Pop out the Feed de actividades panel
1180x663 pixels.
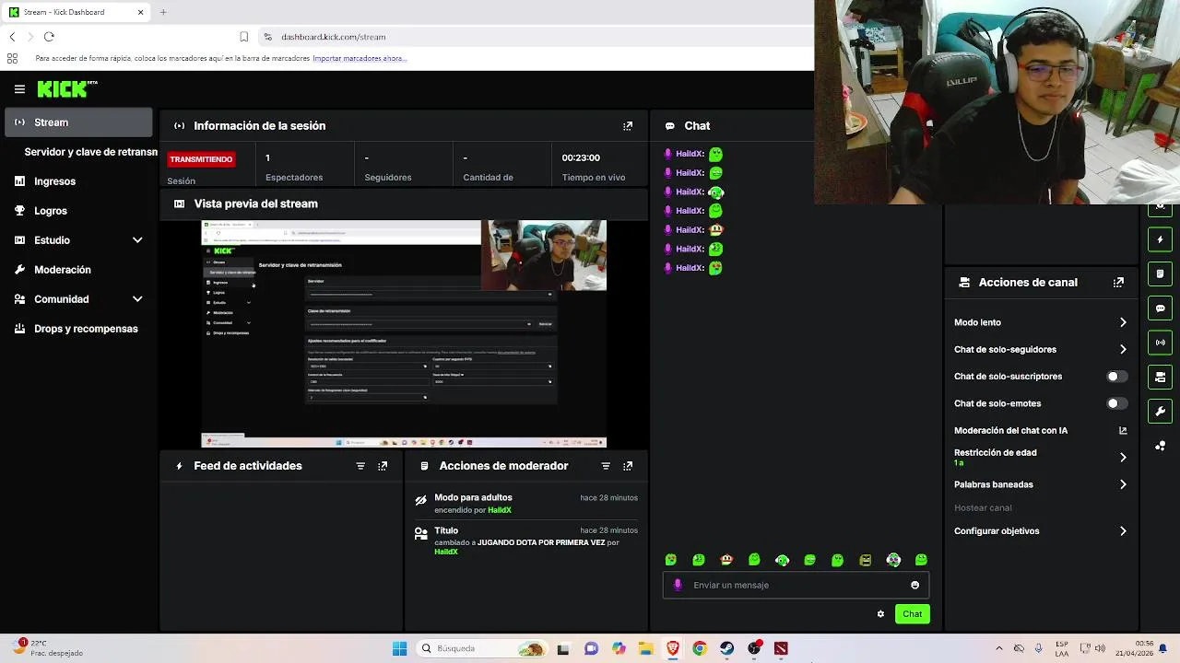pyautogui.click(x=383, y=466)
